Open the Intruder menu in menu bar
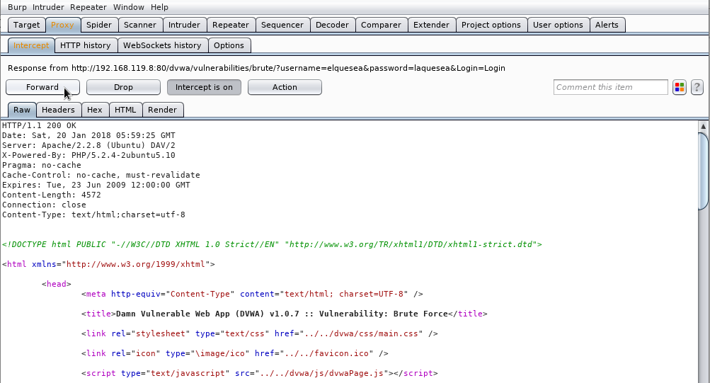Viewport: 710px width, 383px height. (48, 7)
